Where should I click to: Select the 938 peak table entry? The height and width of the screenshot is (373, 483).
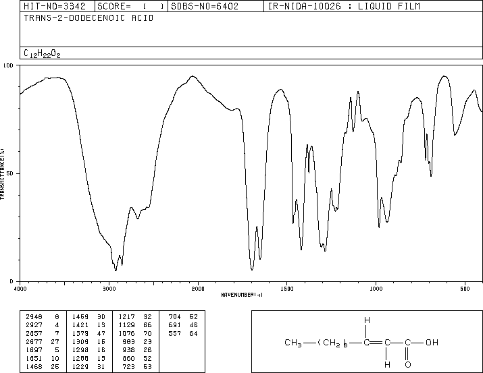137,350
